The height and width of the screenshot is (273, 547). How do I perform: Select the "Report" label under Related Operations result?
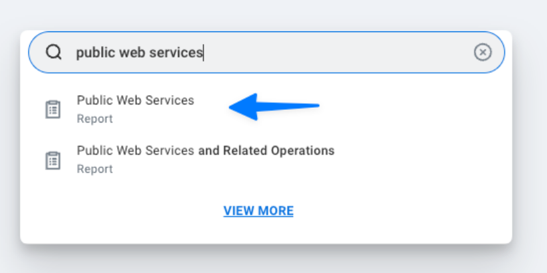click(94, 169)
